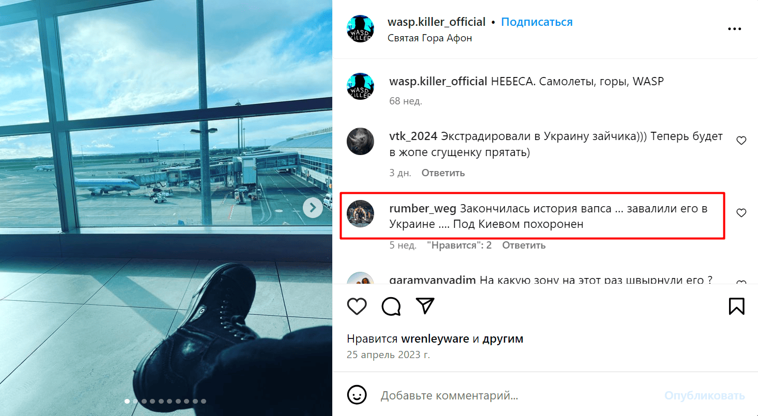Like rumber_weg's comment with the heart

(x=741, y=213)
